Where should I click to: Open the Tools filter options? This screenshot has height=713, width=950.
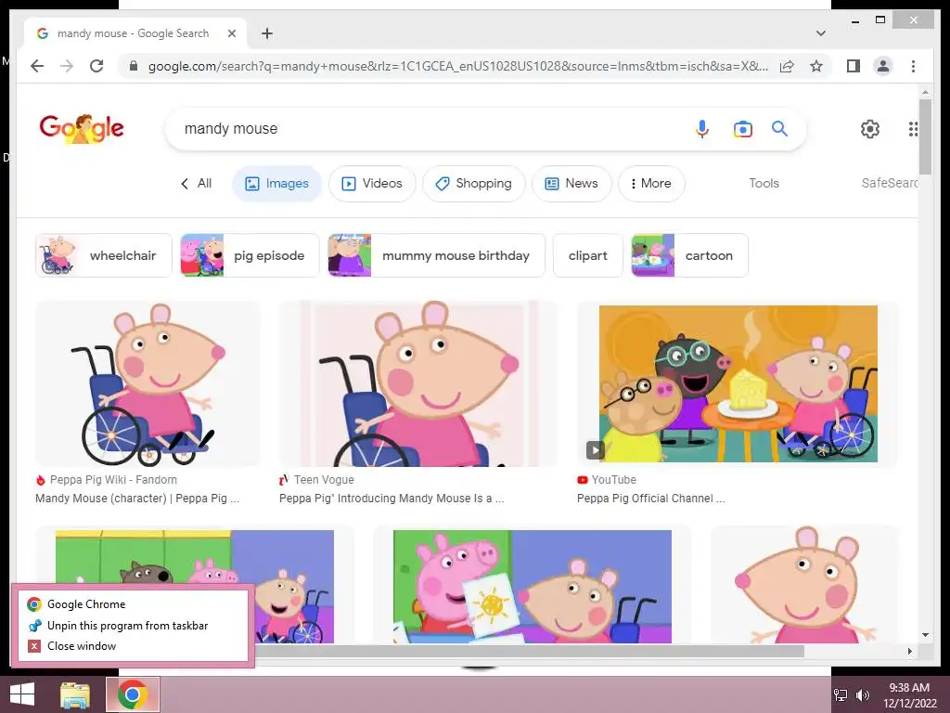click(764, 183)
